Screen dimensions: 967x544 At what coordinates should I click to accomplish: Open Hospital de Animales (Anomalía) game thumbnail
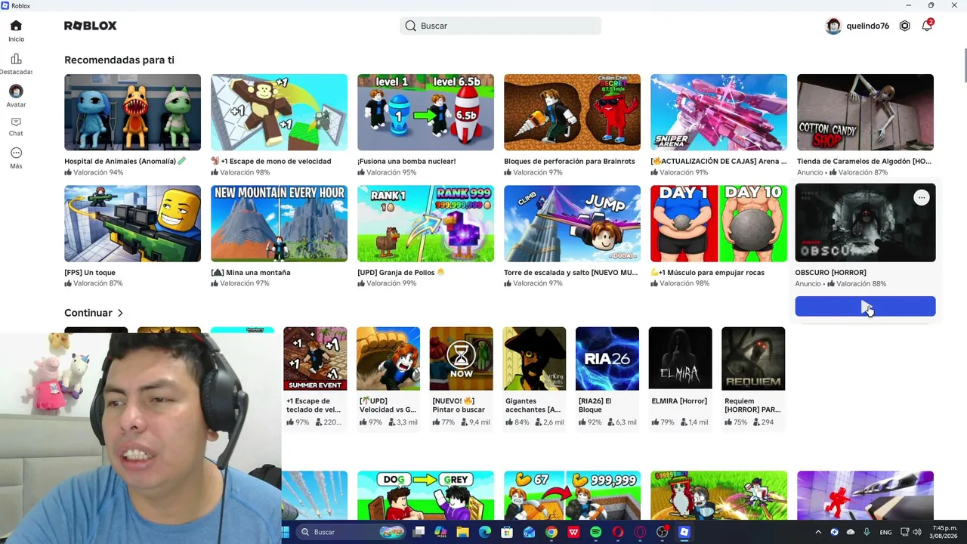coord(132,113)
